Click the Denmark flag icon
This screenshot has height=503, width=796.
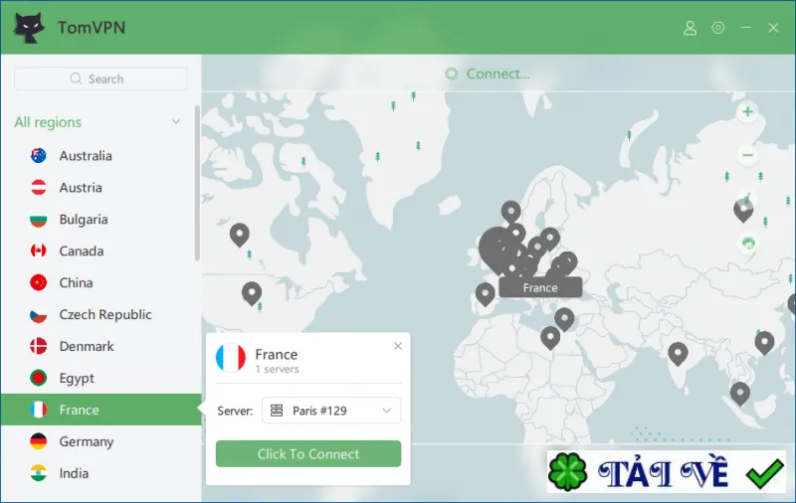coord(39,346)
